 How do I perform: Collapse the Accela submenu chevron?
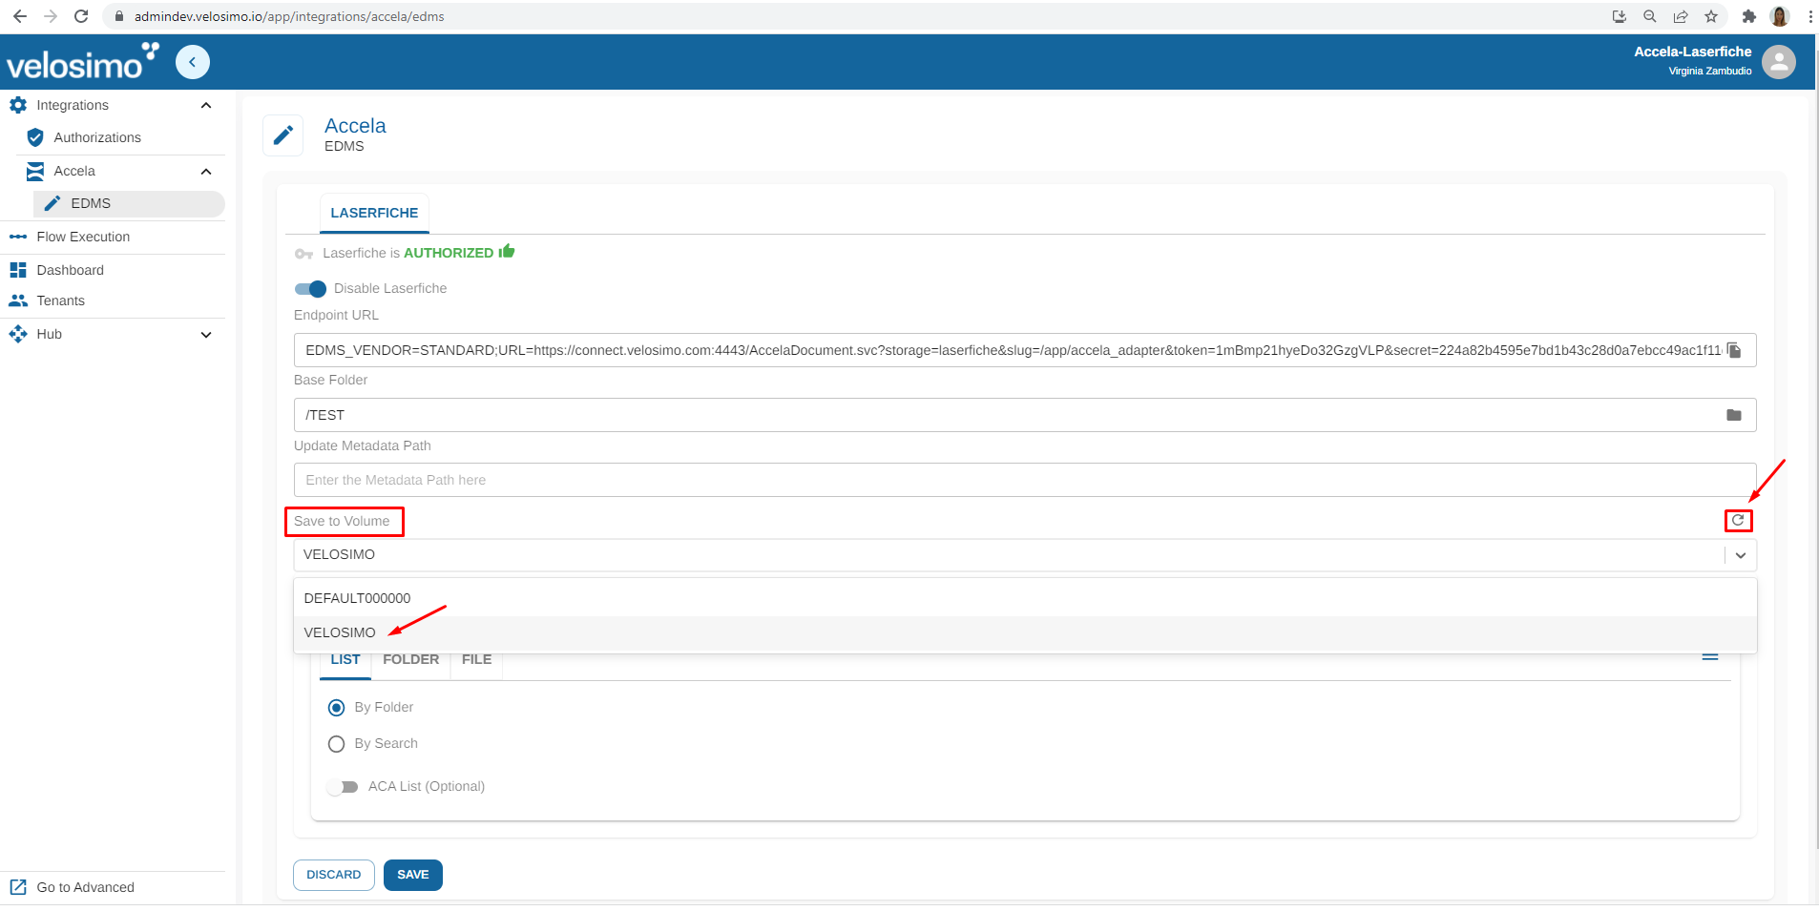pos(206,171)
